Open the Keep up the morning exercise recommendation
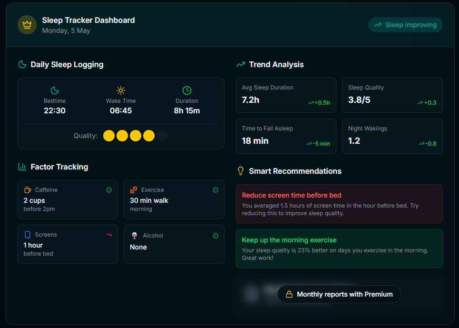The image size is (459, 328). [x=339, y=248]
